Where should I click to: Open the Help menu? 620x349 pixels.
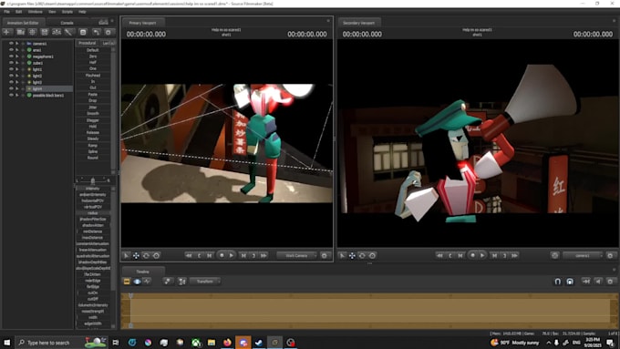82,12
